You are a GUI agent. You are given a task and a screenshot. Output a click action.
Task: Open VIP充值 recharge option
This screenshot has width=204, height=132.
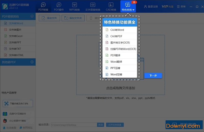[x=168, y=7]
